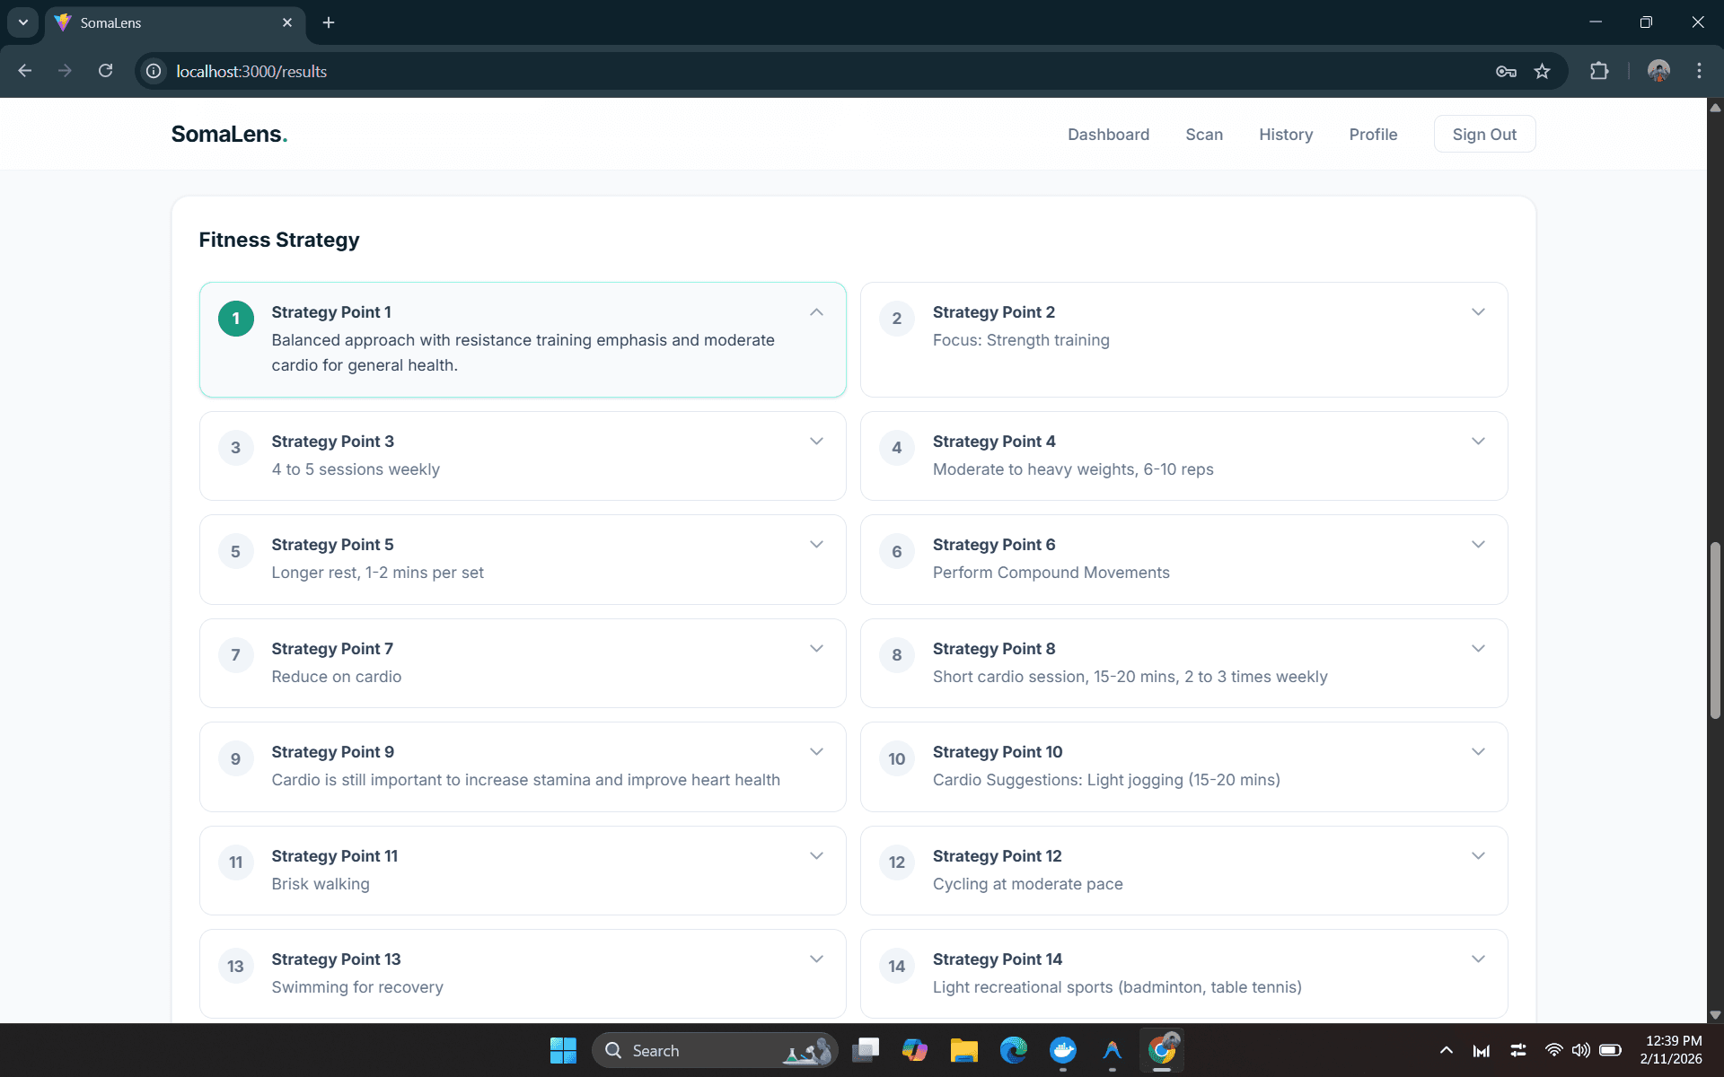
Task: Show hidden system tray icons
Action: [x=1446, y=1050]
